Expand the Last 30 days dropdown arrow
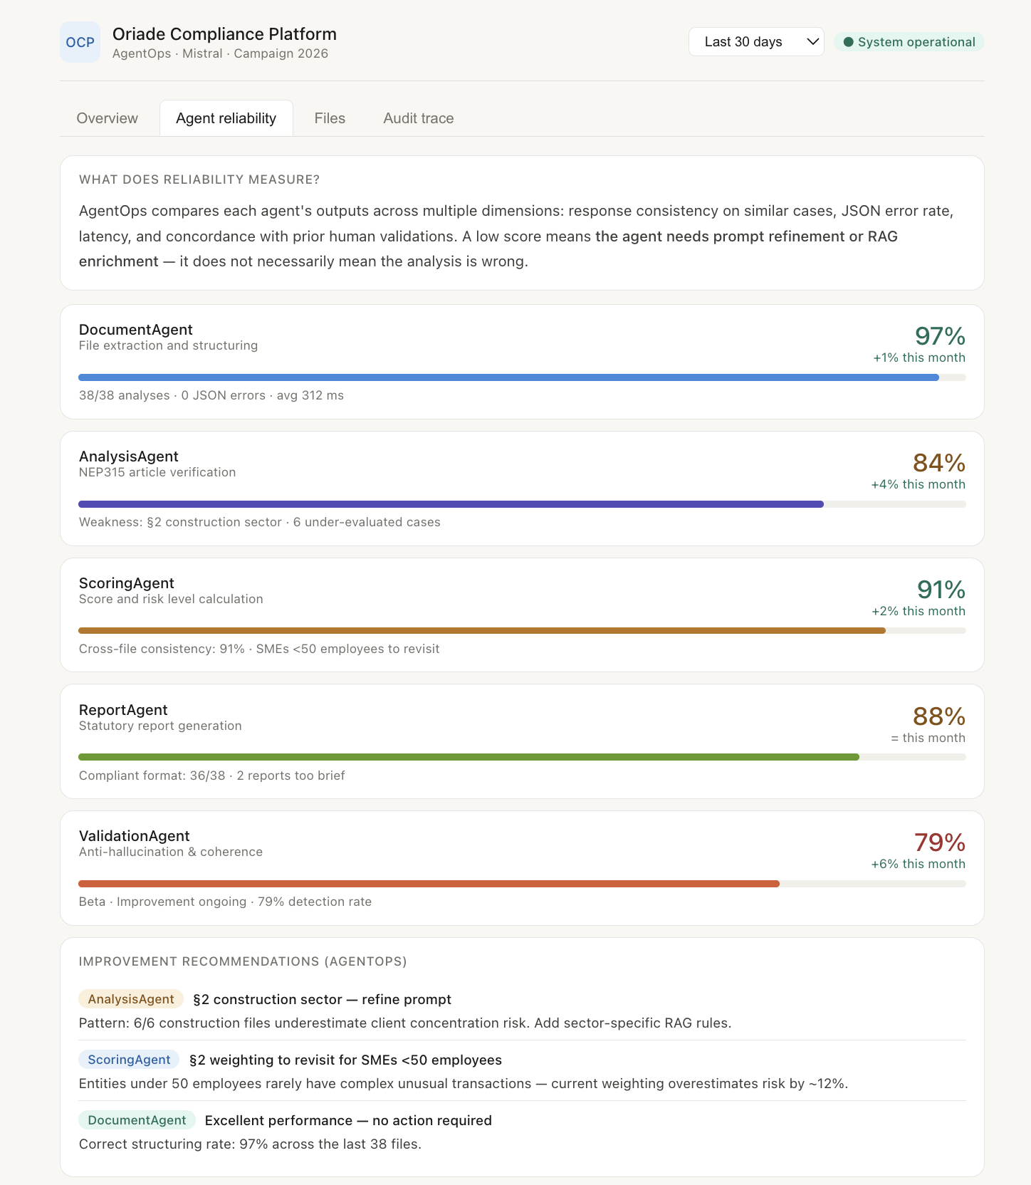Viewport: 1031px width, 1185px height. (x=812, y=42)
